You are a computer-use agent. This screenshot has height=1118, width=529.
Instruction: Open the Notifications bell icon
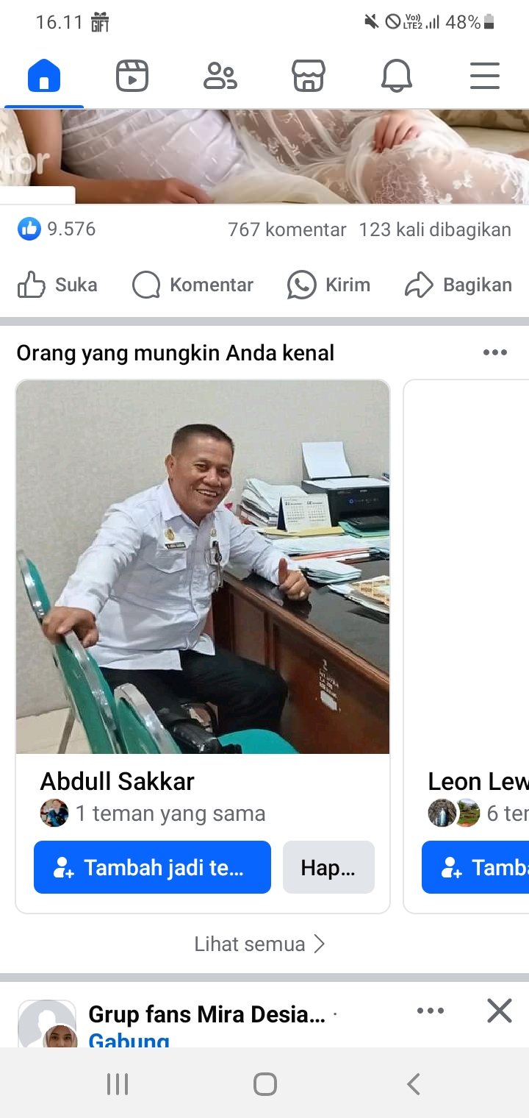pos(397,76)
